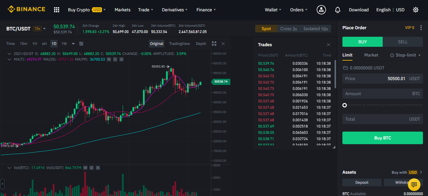Click the Deposit button under Assets
This screenshot has width=428, height=196.
coord(362,182)
